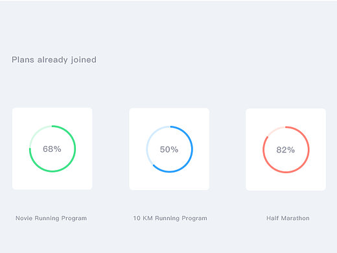Click the pale blue unfilled ring segment
This screenshot has height=253, width=337.
tap(147, 149)
